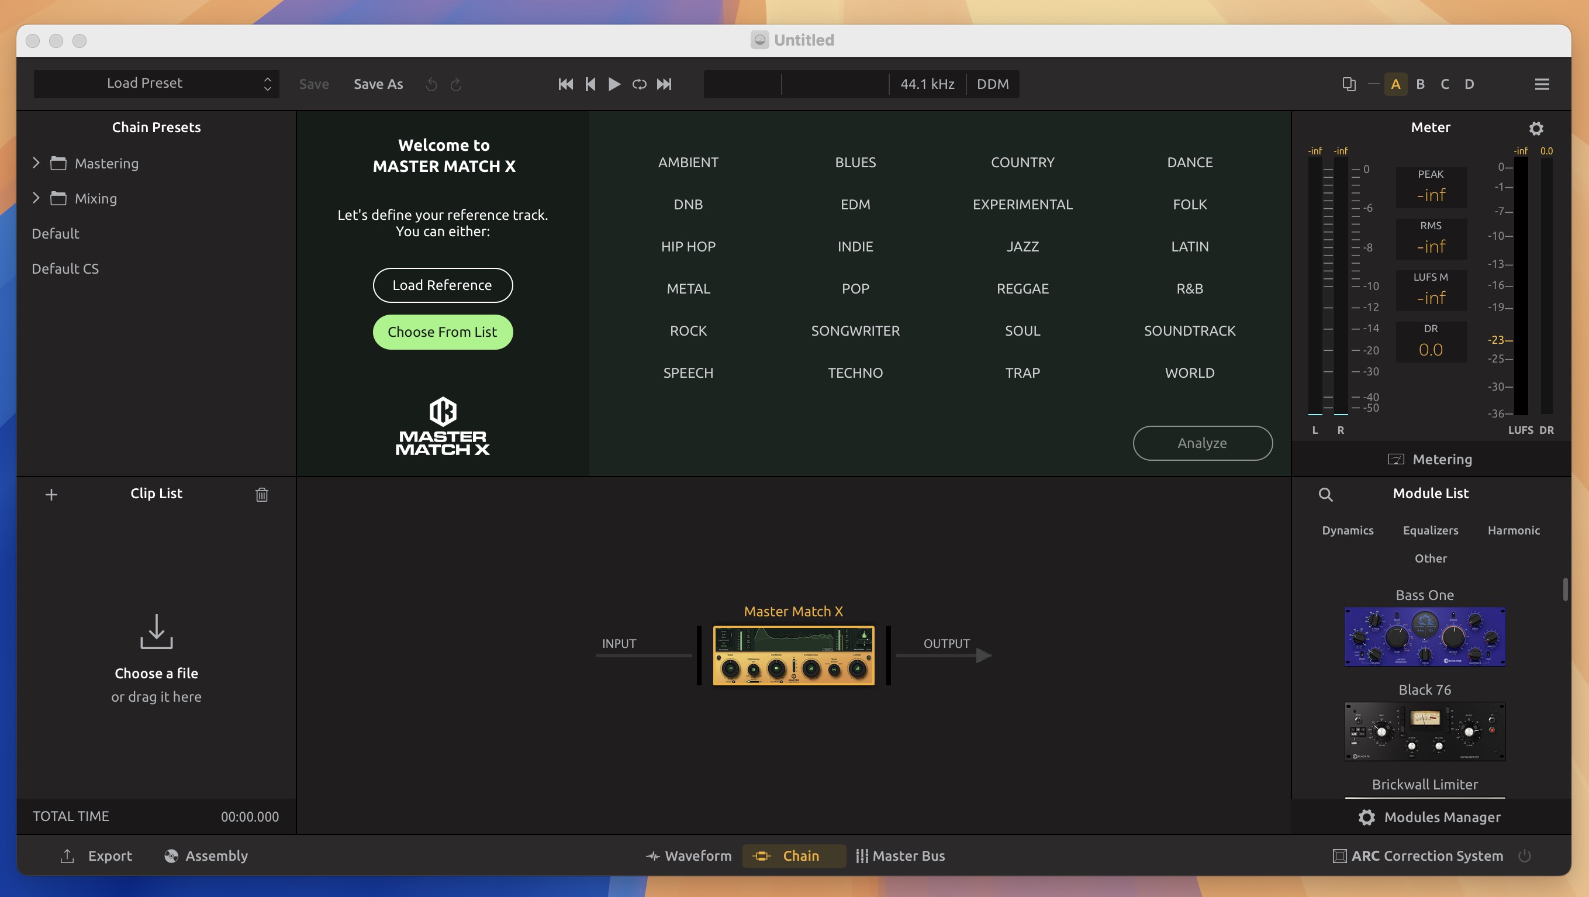Switch to the Waveform tab
The height and width of the screenshot is (897, 1589).
(689, 855)
